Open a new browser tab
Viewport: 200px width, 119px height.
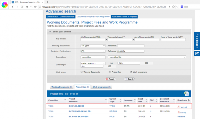coord(47,2)
